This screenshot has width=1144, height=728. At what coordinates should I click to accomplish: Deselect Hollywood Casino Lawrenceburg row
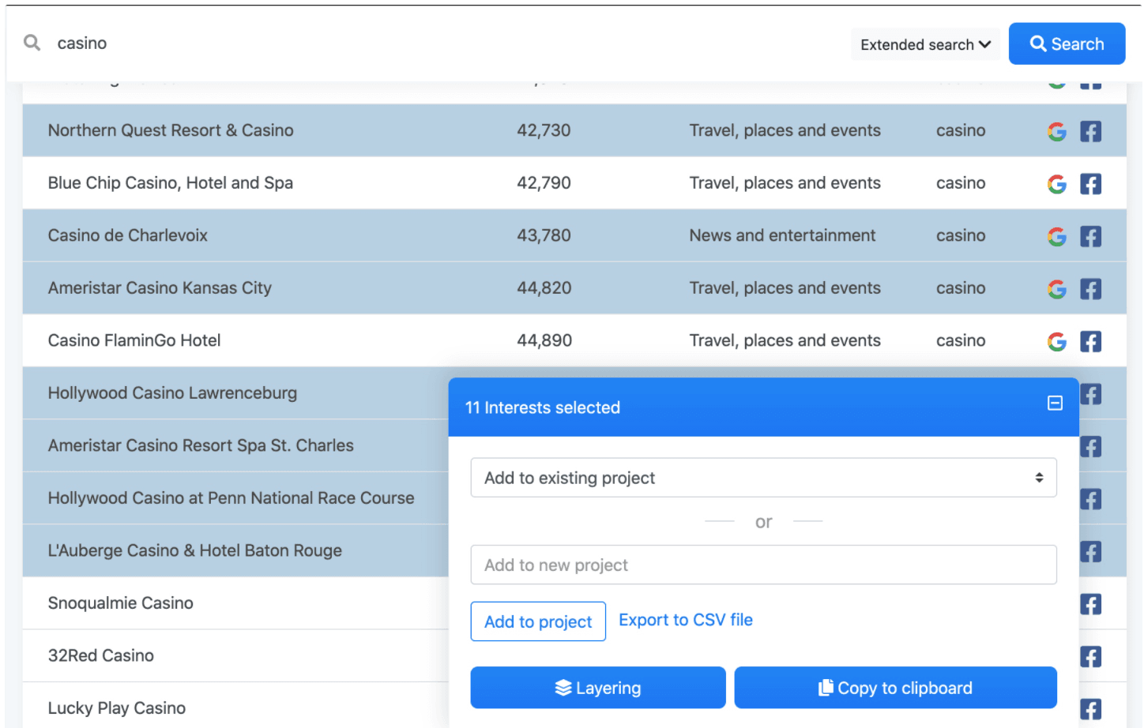point(235,392)
